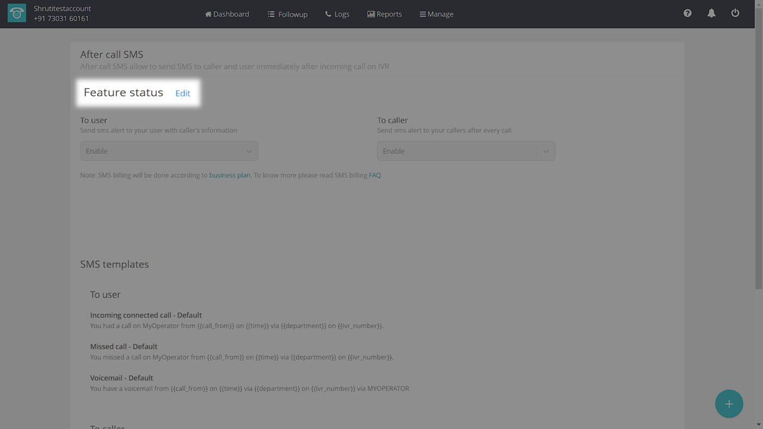Open the notifications bell icon
Screen dimensions: 763x429
[x=711, y=13]
